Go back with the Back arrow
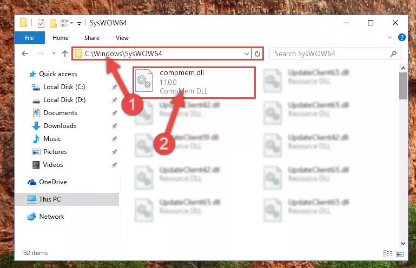 25,53
